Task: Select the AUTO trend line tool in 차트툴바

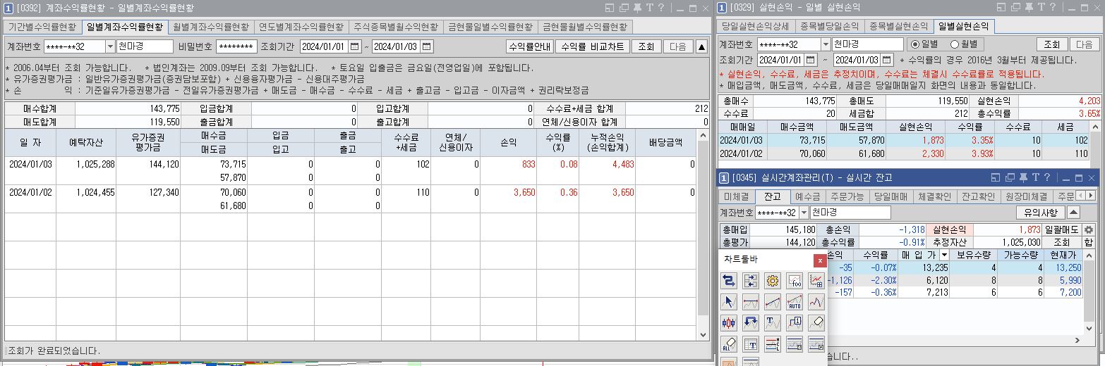Action: pyautogui.click(x=795, y=303)
